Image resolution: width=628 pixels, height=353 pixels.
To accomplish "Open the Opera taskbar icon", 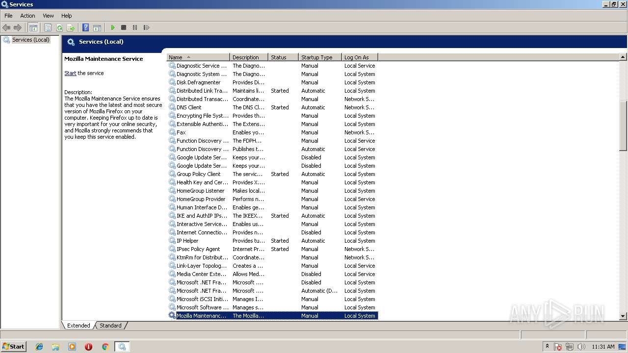I will [x=89, y=347].
